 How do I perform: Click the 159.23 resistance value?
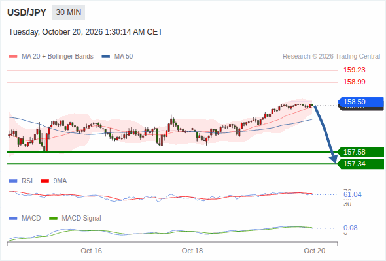click(354, 70)
